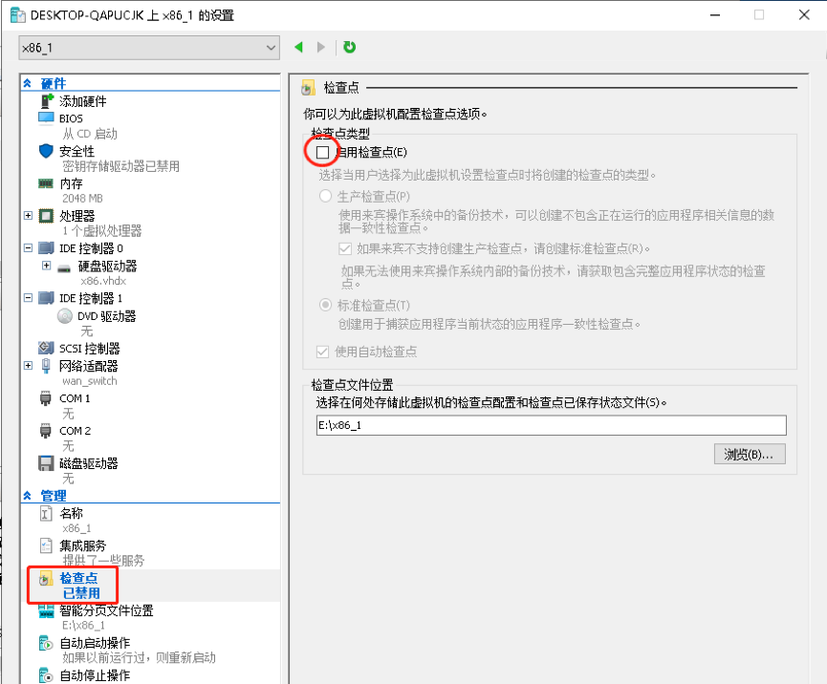Expand the 处理器 tree node
Screen dimensions: 827x684
pyautogui.click(x=28, y=216)
